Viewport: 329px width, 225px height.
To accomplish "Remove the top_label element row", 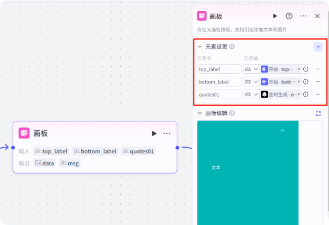I will [x=318, y=69].
